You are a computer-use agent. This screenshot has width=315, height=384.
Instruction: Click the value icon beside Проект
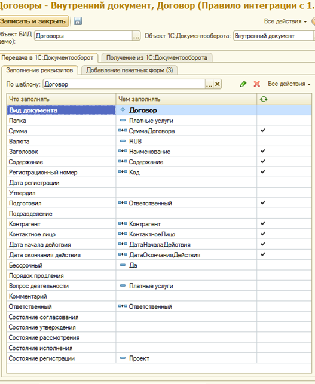[x=123, y=358]
